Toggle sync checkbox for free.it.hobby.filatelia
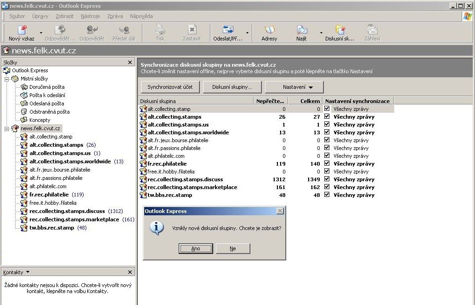Screen dimensions: 475x305 coord(327,171)
